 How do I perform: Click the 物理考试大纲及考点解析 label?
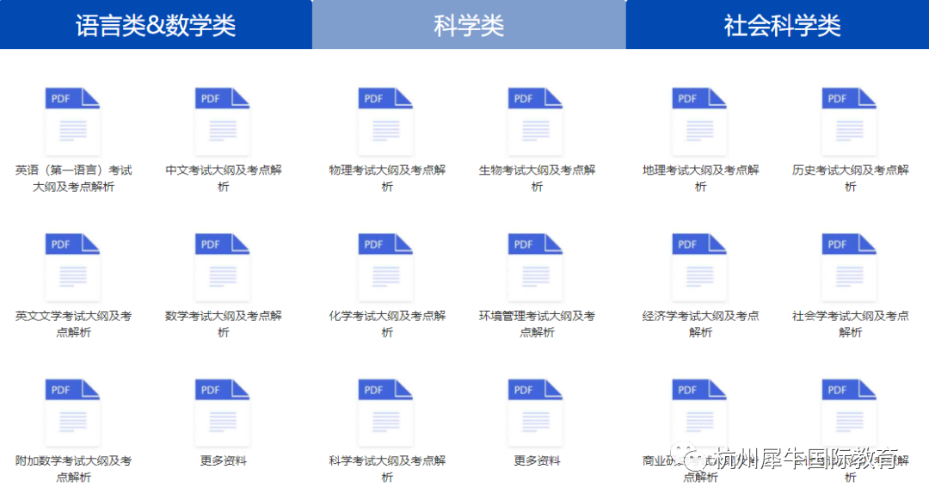coord(387,178)
